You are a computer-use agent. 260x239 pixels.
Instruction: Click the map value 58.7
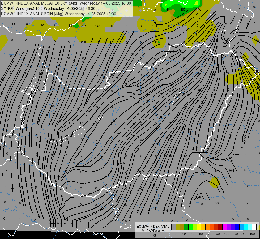click(x=141, y=172)
